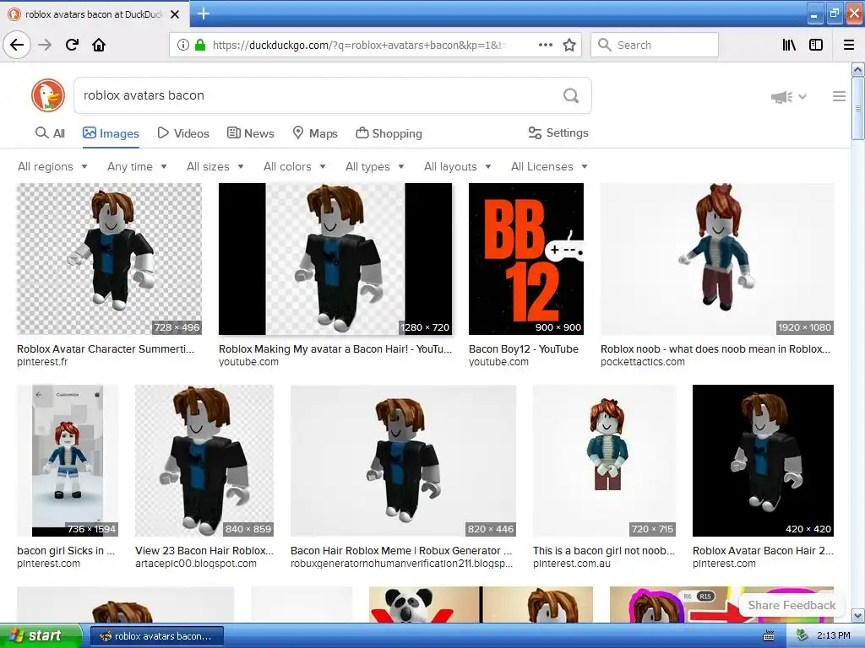Open the 720 × 715 bacon girl thumbnail
This screenshot has height=648, width=865.
[605, 461]
